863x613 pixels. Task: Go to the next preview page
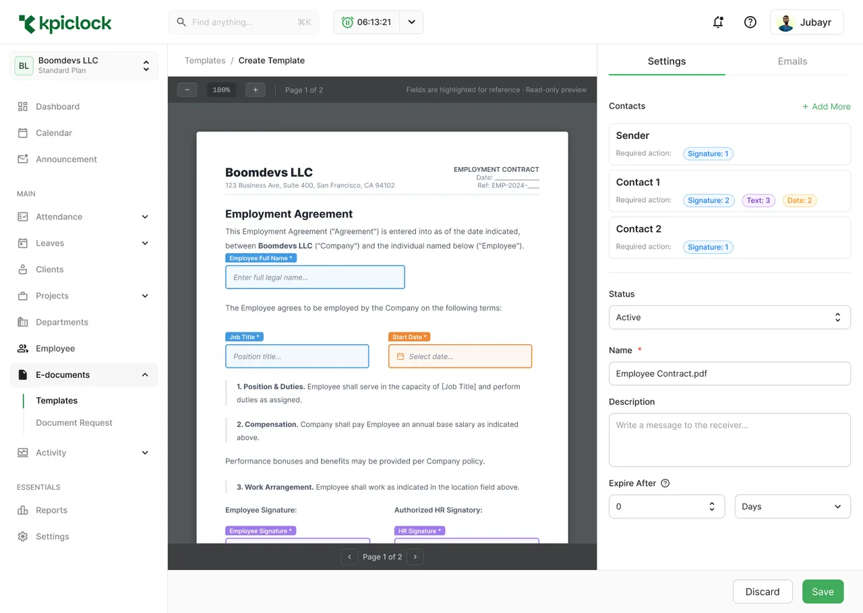pos(415,556)
